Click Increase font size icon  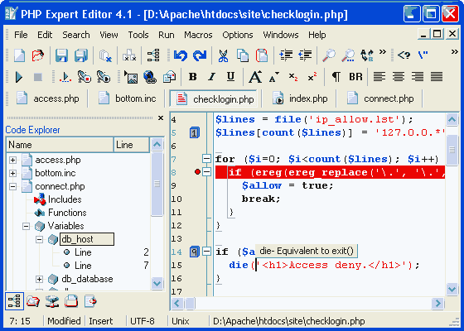click(x=255, y=77)
